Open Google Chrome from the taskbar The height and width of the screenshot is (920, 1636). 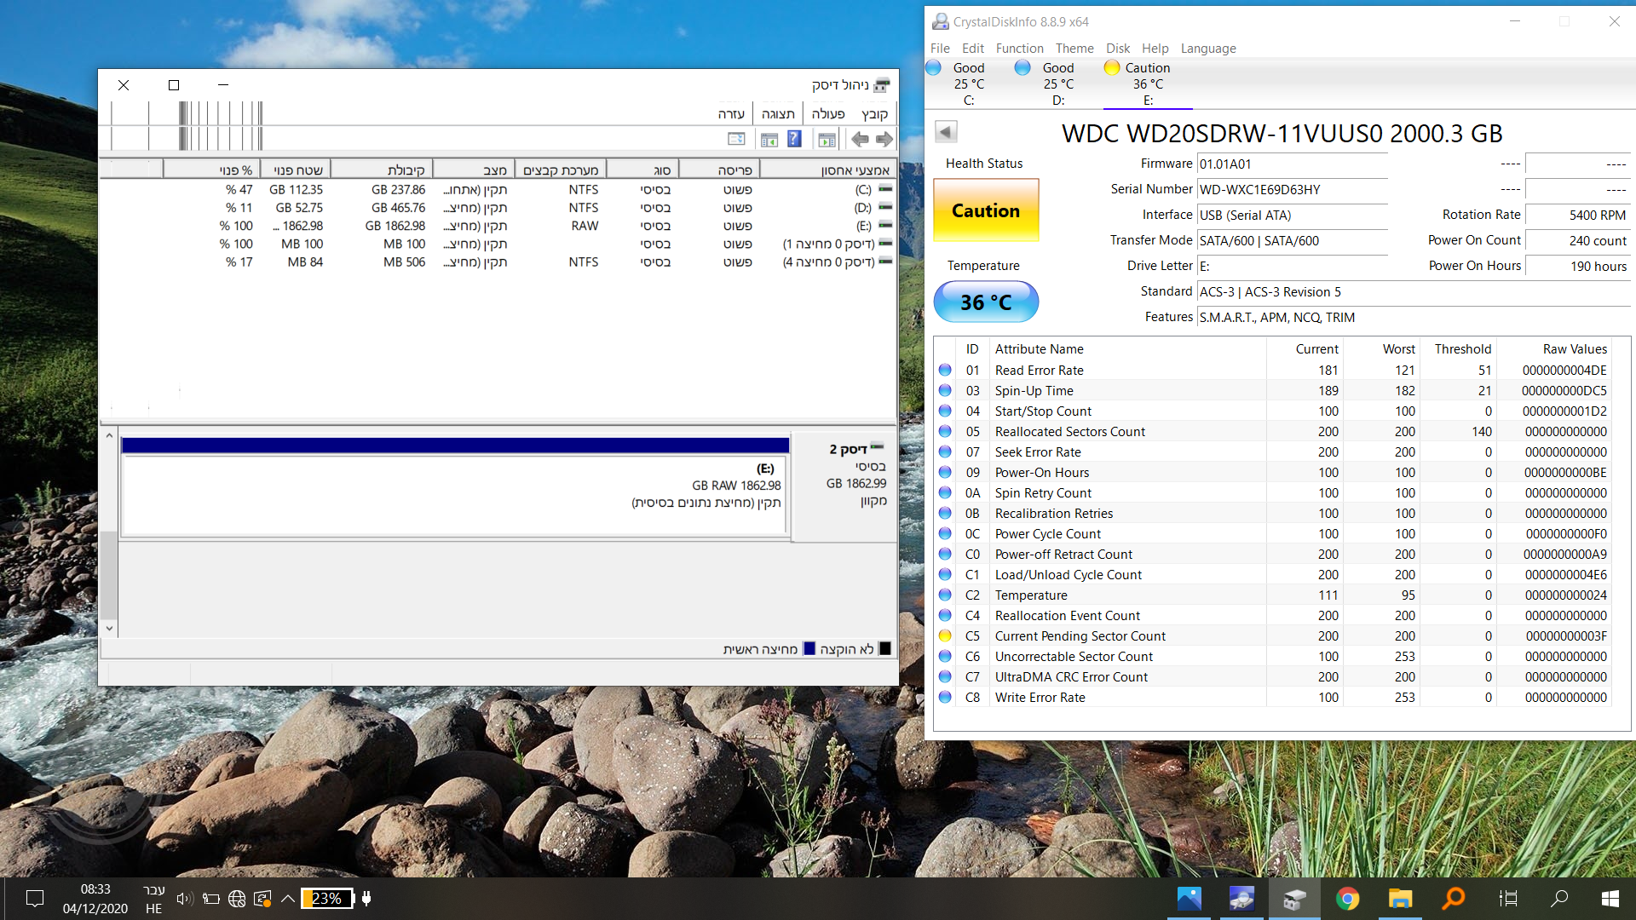tap(1347, 899)
